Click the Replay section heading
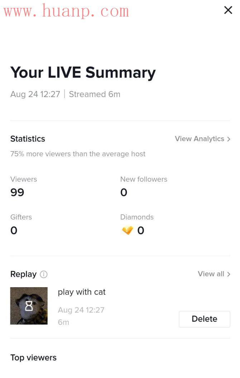Image resolution: width=240 pixels, height=378 pixels. [x=23, y=274]
